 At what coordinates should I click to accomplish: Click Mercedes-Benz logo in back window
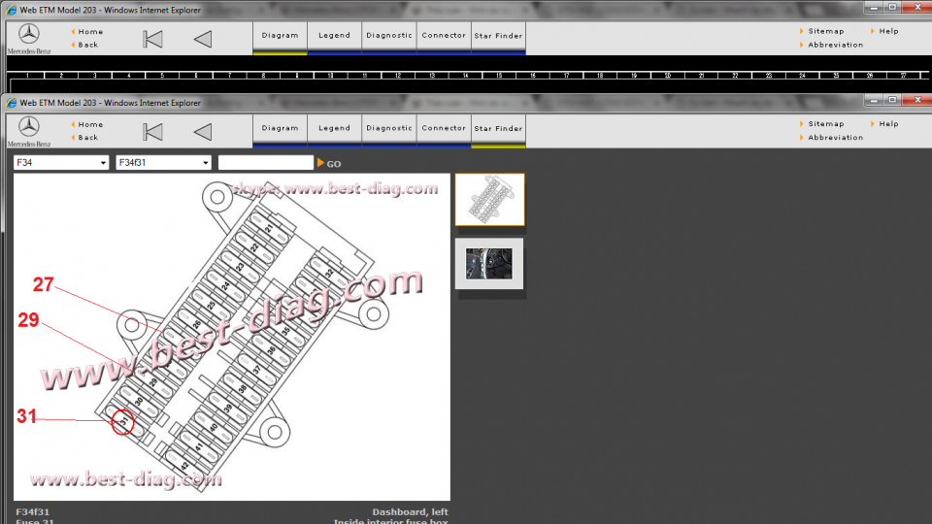point(28,38)
